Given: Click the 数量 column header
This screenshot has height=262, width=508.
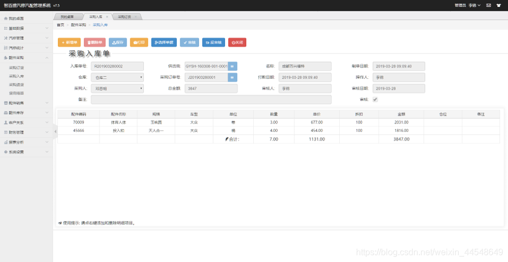Looking at the screenshot, I should tap(274, 114).
